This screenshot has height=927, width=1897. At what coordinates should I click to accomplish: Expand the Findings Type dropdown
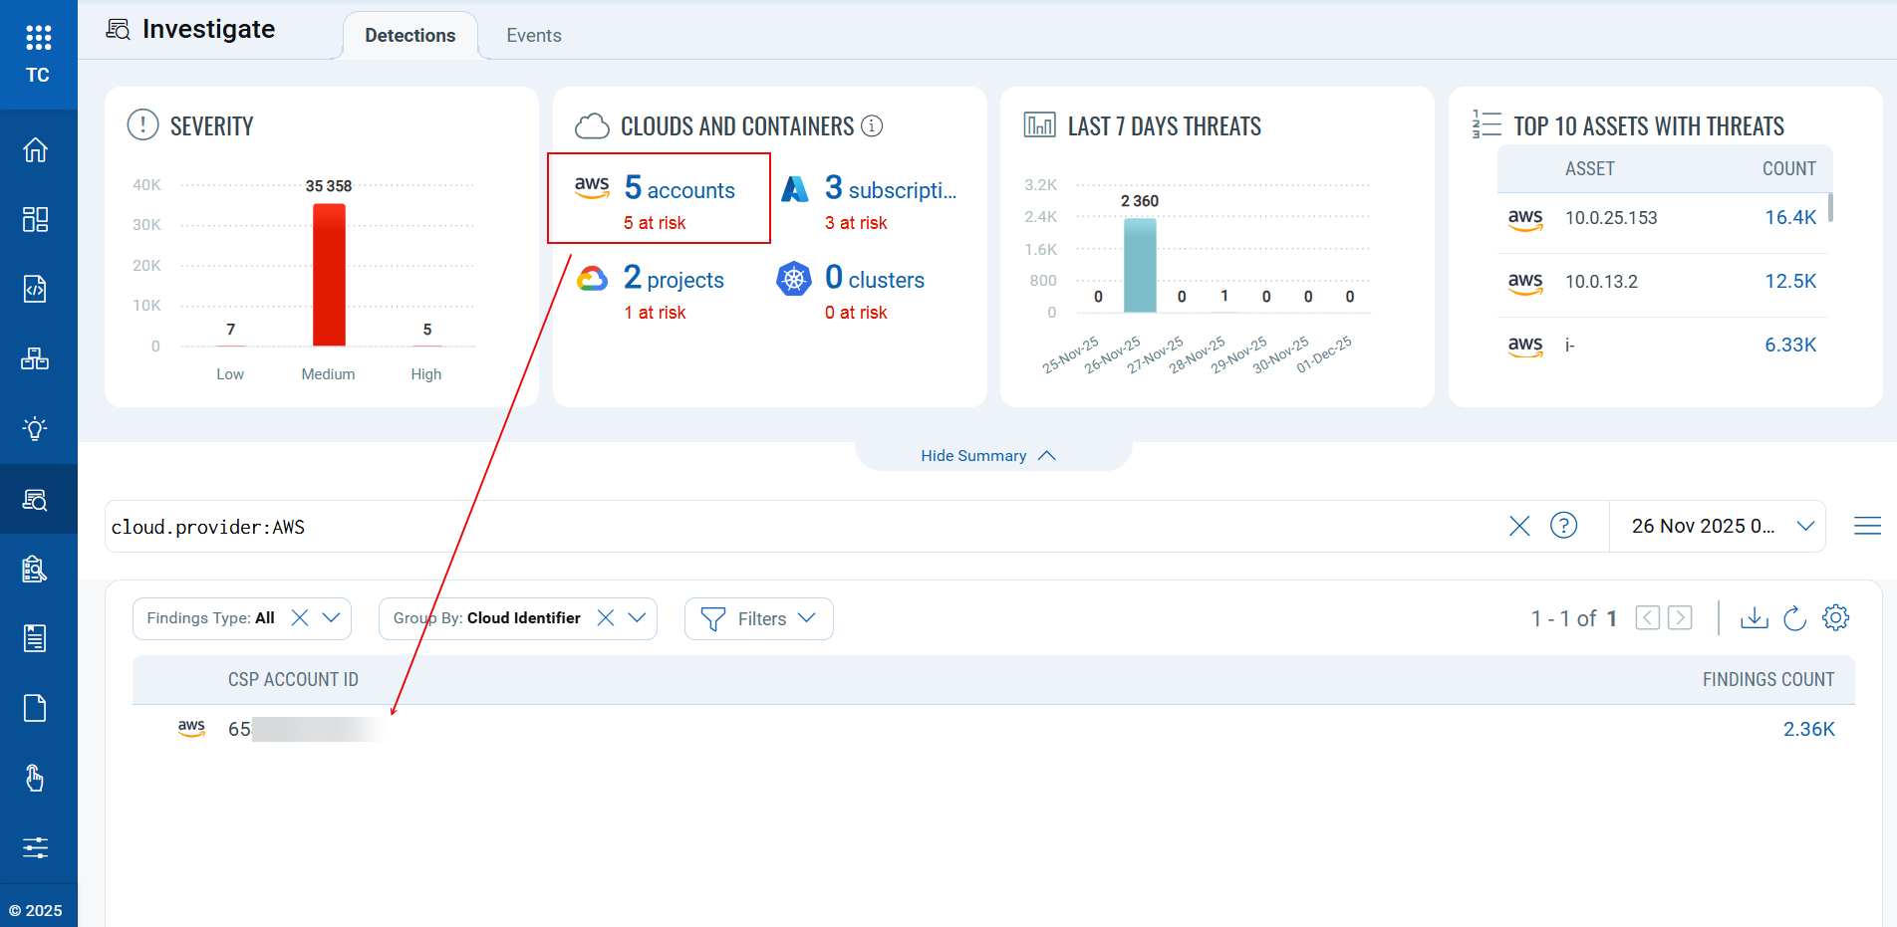tap(332, 617)
